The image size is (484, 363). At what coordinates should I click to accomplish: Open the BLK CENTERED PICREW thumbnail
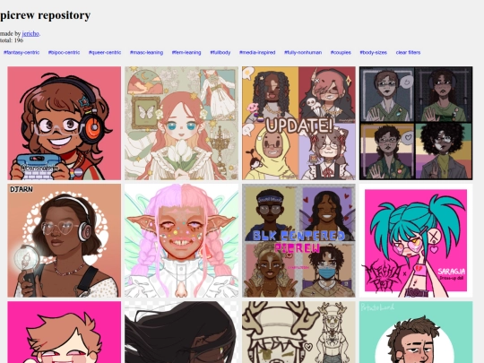298,241
